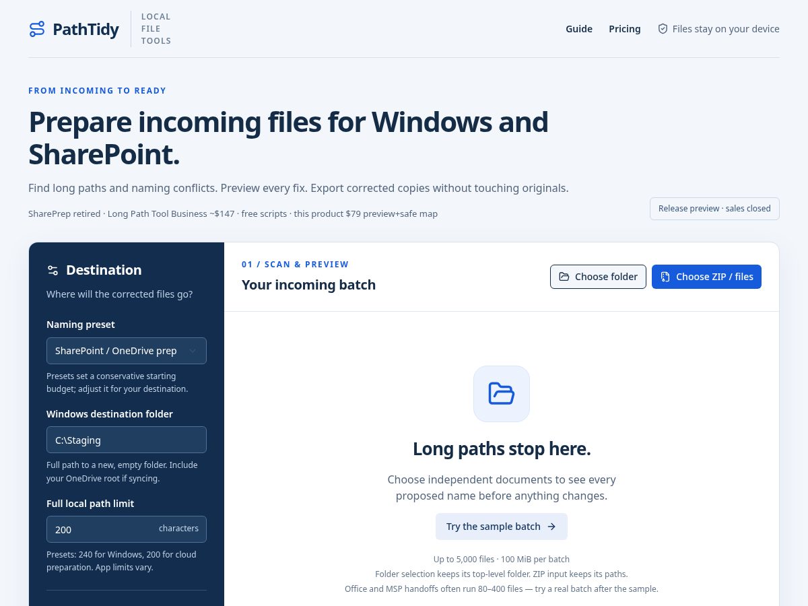Click the ZIP file icon in Choose ZIP / files
Image resolution: width=808 pixels, height=606 pixels.
(665, 277)
